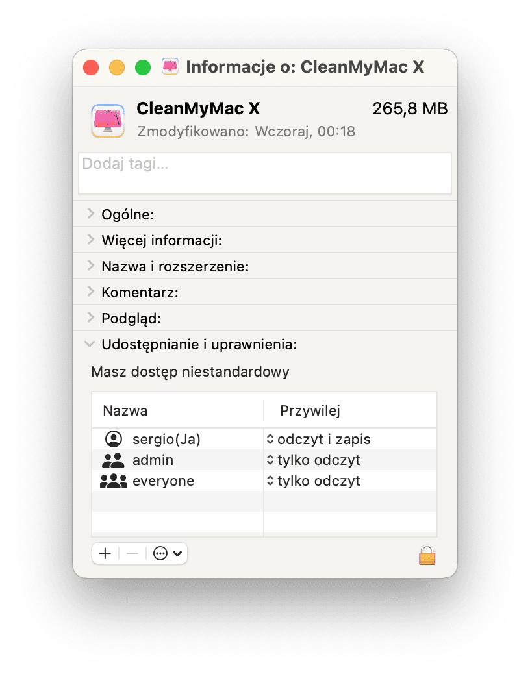Click 'Zmodyfikowano: Wczoraj, 00:18' text

click(246, 131)
